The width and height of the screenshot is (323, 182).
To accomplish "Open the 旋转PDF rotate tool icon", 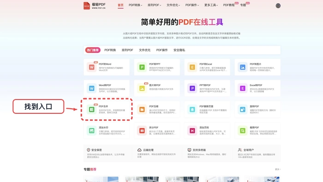I will (242, 109).
